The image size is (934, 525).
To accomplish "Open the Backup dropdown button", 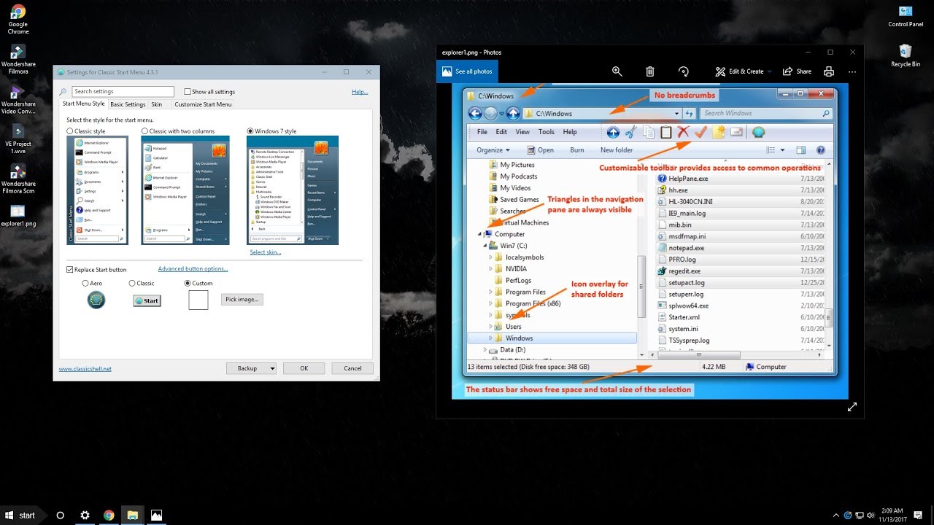I will point(251,368).
